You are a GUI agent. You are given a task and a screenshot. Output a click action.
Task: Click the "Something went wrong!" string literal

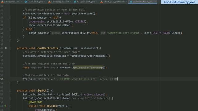(124, 33)
